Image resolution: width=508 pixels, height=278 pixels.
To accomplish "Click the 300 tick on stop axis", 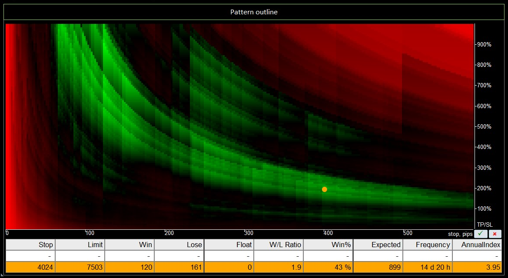I will [x=249, y=233].
